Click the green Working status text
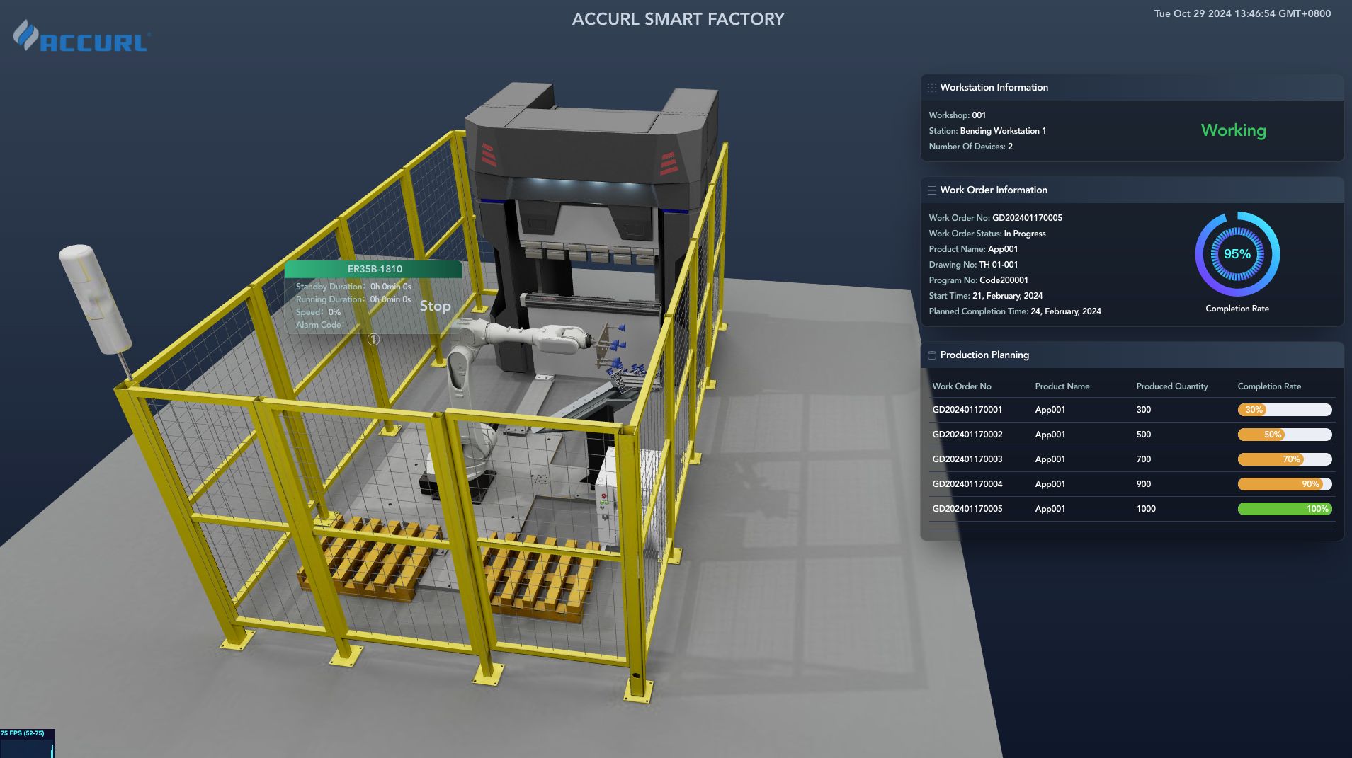Screen dimensions: 1352x758 pos(1234,130)
